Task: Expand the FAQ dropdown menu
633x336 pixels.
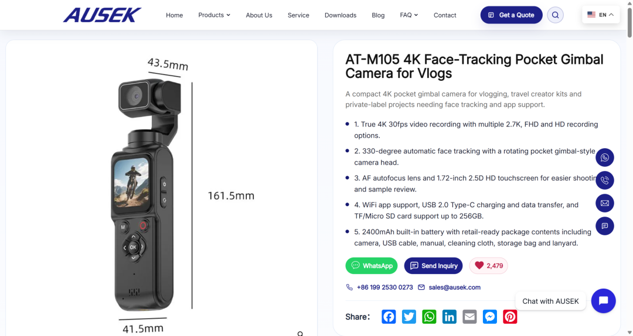Action: (x=409, y=15)
